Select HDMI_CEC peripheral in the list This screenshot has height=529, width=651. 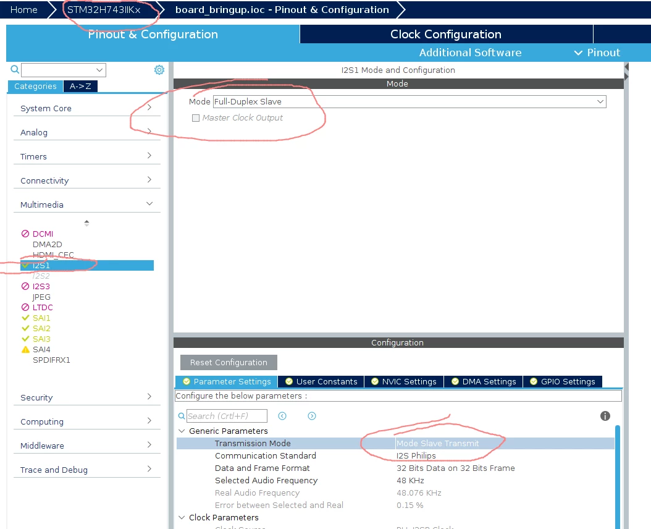pos(53,255)
